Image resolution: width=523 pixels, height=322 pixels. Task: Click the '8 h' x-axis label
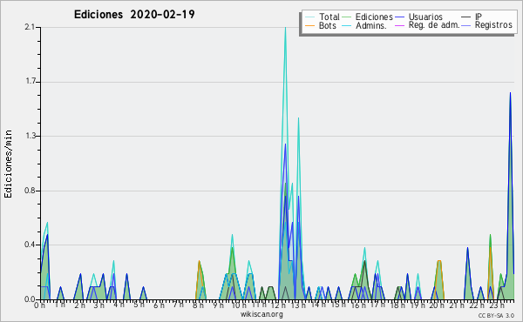click(198, 305)
